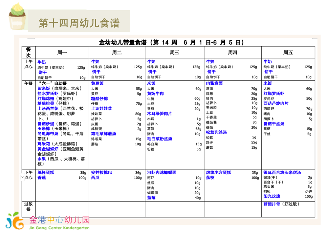Screen dimensions: 328x234
Task: Click the dish 毛白菜粉丝汤
Action: 160,139
